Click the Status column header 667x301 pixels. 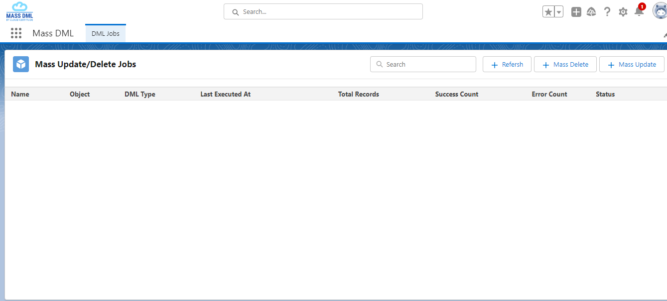pyautogui.click(x=605, y=94)
